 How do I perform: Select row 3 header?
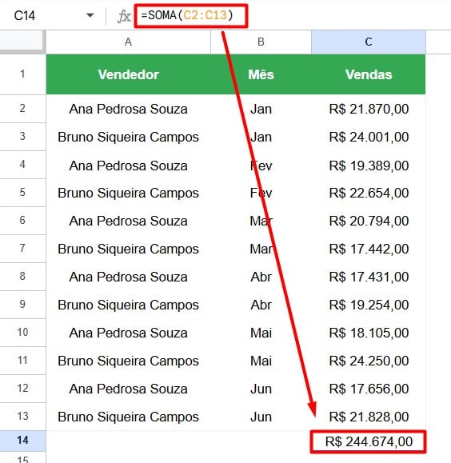[22, 137]
